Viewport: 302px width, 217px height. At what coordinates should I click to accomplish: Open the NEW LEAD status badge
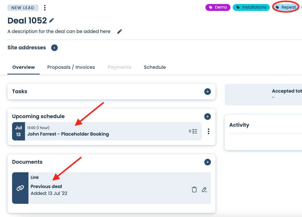(x=23, y=8)
